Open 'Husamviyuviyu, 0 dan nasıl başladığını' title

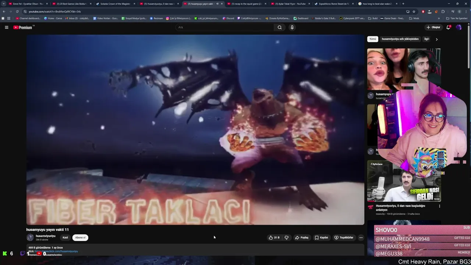[x=400, y=208]
